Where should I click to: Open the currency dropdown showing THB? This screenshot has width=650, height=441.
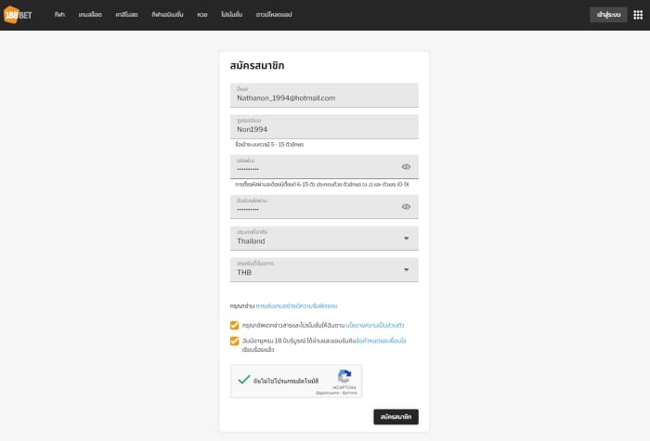pos(324,269)
